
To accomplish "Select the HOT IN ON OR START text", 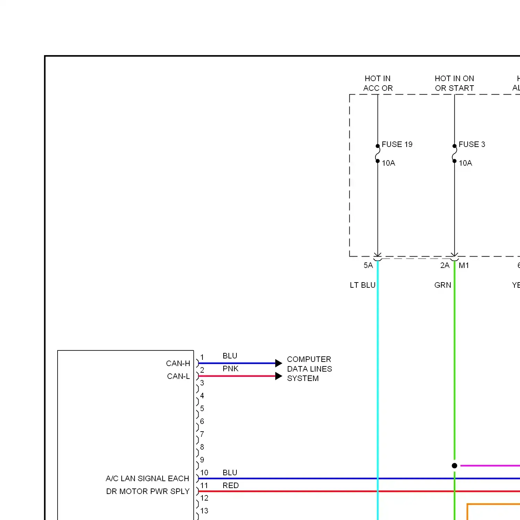I will [x=454, y=83].
